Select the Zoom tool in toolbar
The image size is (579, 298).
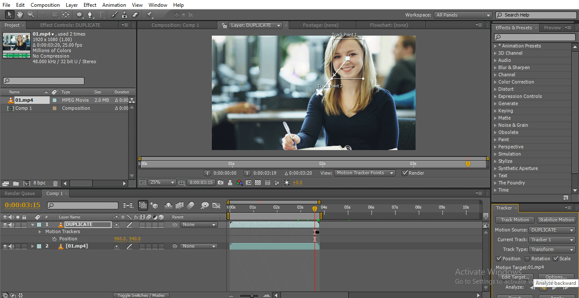[x=31, y=14]
